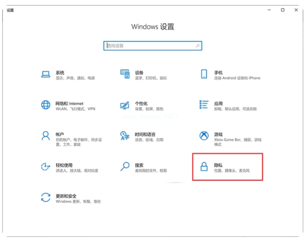
Task: Click the keyboard icon for 设备
Action: pos(125,74)
